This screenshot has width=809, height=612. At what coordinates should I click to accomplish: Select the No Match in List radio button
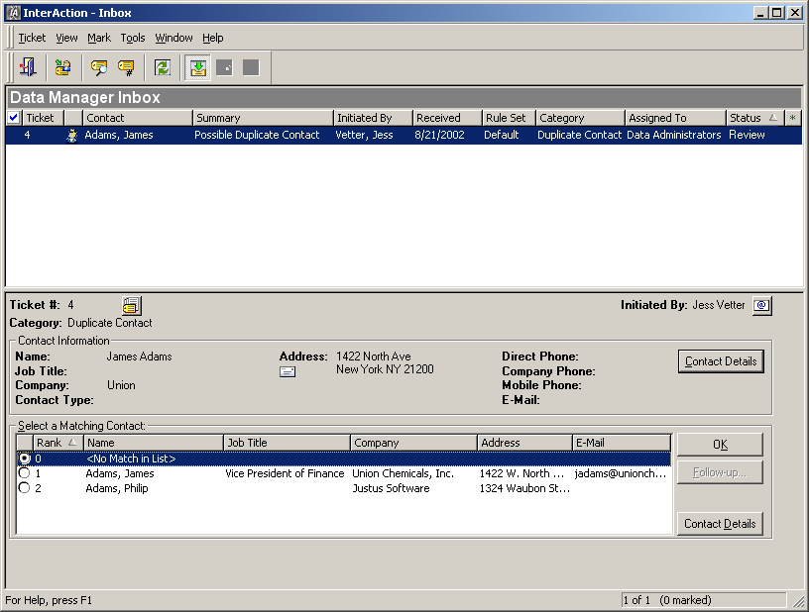24,459
